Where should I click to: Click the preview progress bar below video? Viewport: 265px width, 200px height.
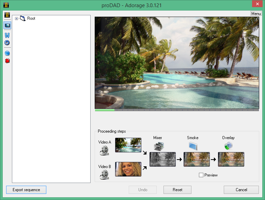coord(176,110)
